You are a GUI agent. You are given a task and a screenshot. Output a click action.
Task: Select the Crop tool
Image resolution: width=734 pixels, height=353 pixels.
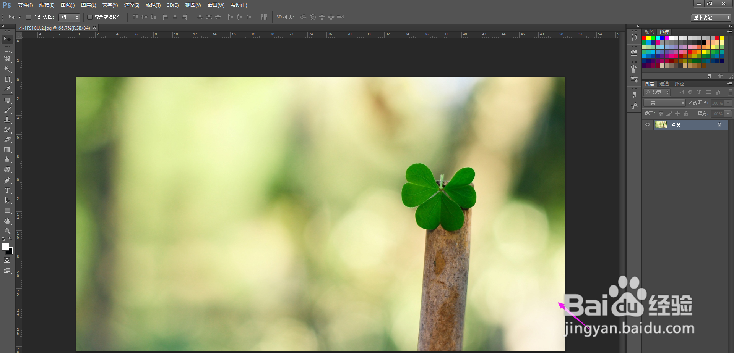7,79
